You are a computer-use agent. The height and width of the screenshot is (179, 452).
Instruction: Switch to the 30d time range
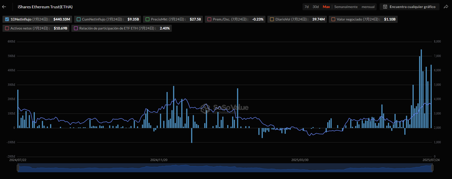point(316,7)
